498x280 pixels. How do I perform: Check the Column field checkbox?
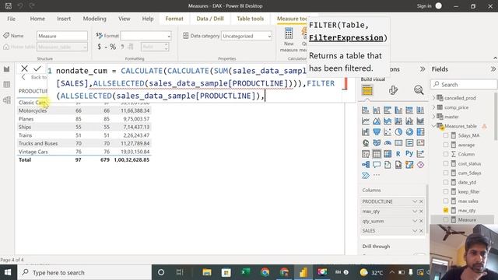[x=446, y=154]
